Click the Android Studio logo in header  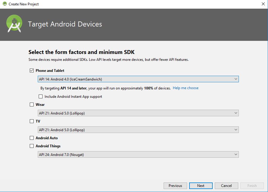tap(14, 24)
